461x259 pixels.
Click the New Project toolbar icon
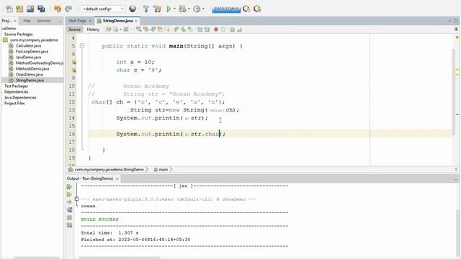click(x=19, y=9)
